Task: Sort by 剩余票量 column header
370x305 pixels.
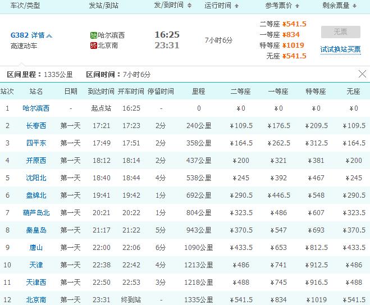Action: tap(340, 6)
